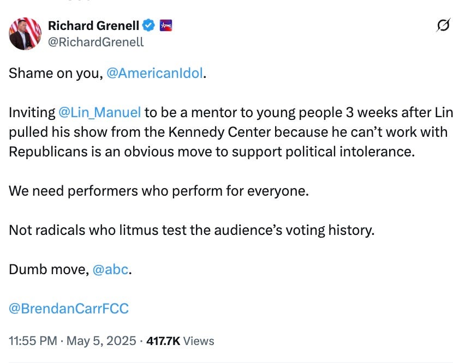Viewport: 453px width, 363px height.
Task: Click the May 5, 2025 date text
Action: tap(102, 341)
